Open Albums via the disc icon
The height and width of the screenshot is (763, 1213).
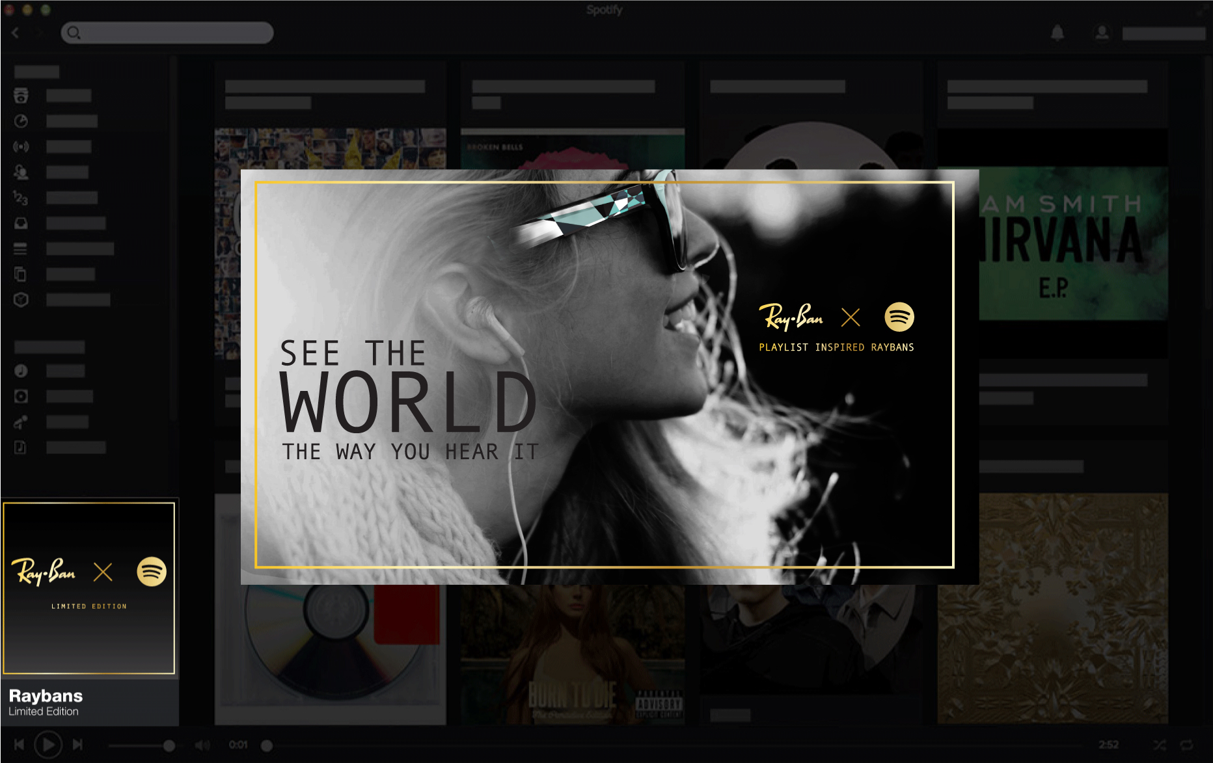(x=21, y=396)
